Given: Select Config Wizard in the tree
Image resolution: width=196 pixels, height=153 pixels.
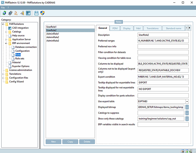Looking at the screenshot, I should 16,82.
